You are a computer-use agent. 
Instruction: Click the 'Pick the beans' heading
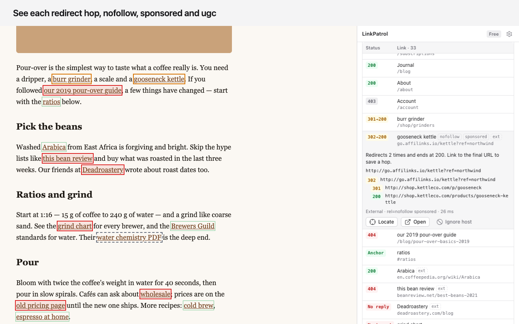tap(49, 127)
